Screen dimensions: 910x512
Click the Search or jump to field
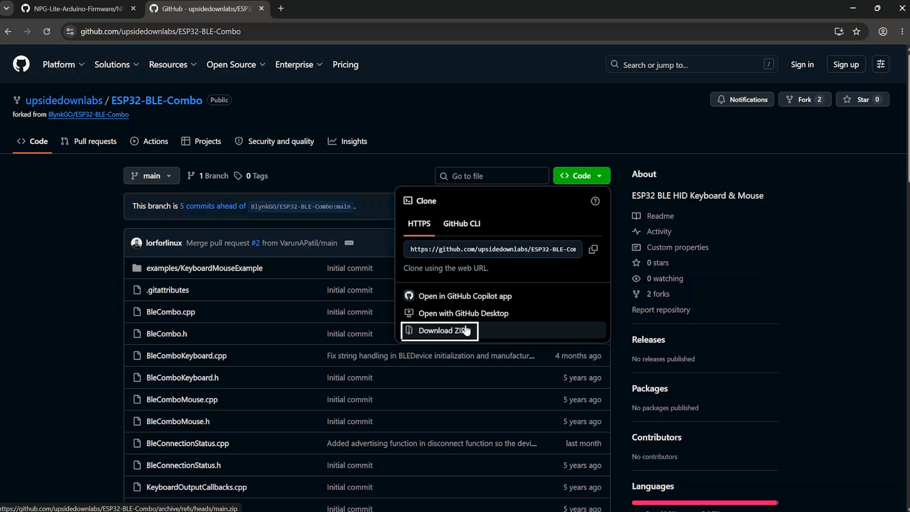coord(692,64)
